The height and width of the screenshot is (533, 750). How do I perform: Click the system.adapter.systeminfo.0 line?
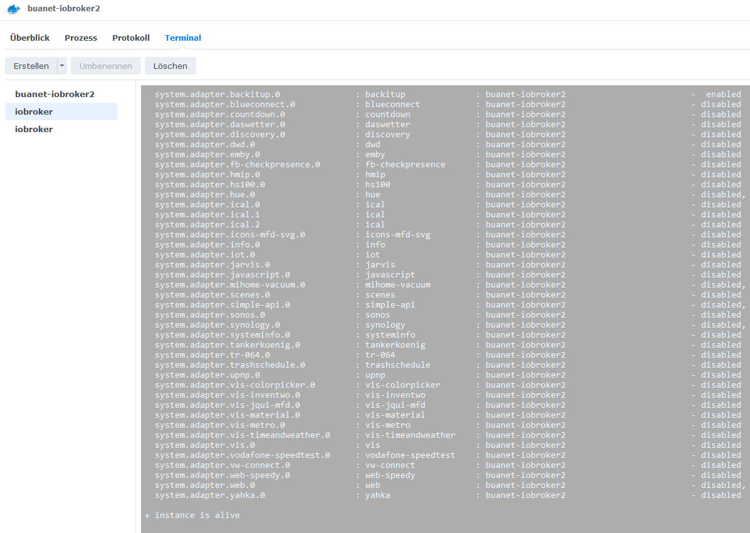tap(222, 335)
